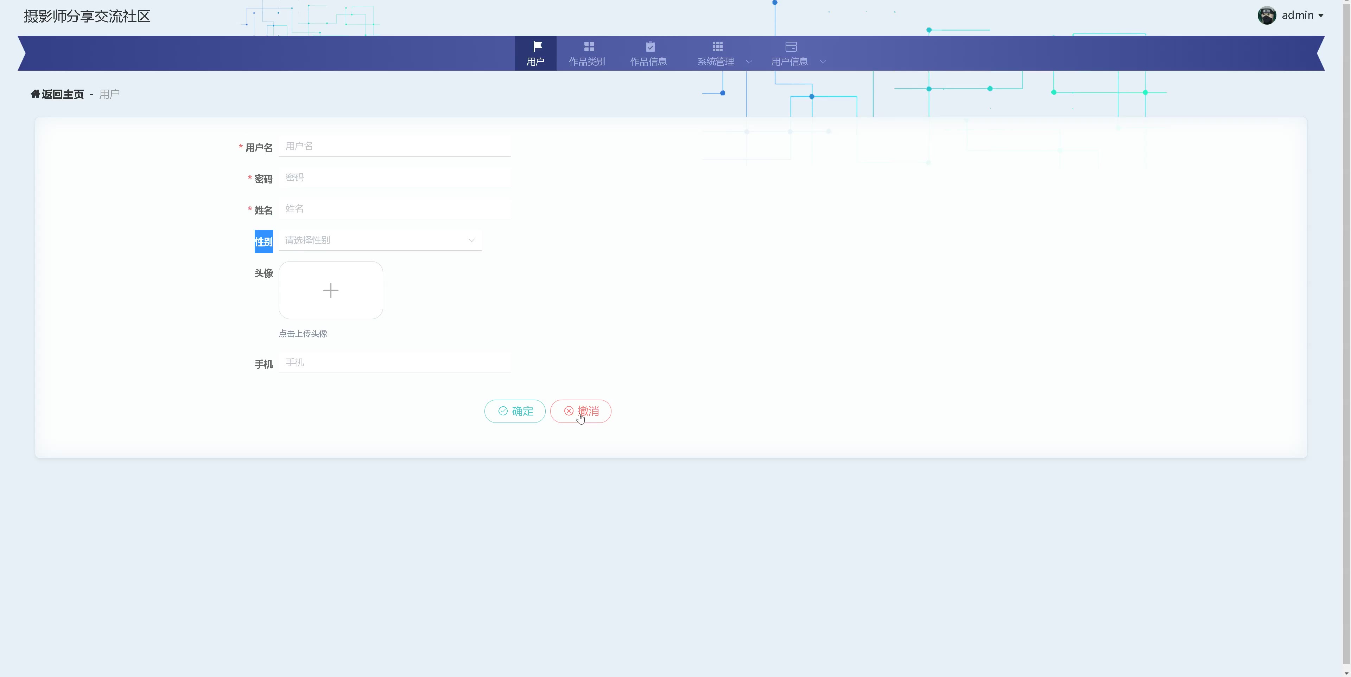Screen dimensions: 1351x677
Task: Switch to the 作品类别 menu item
Action: [x=587, y=61]
